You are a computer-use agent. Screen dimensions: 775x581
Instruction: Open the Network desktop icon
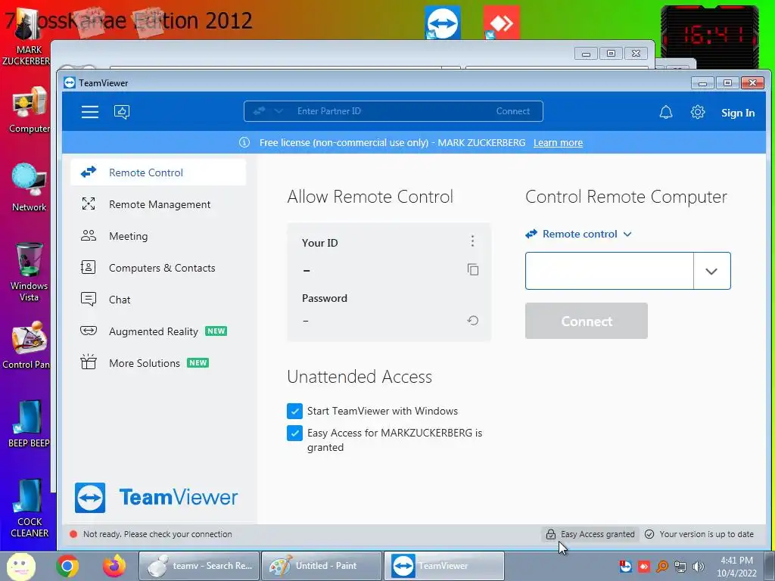(x=30, y=188)
